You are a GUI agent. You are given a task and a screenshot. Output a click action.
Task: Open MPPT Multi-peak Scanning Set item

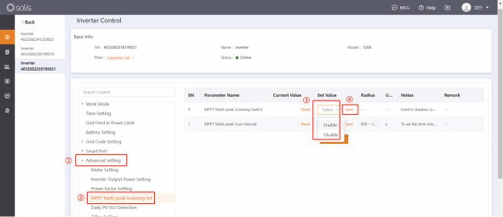tap(122, 198)
